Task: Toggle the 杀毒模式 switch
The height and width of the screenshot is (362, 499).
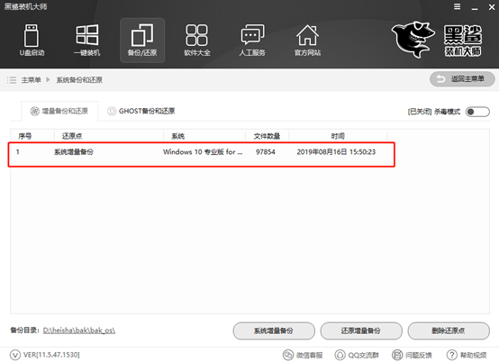Action: 477,112
